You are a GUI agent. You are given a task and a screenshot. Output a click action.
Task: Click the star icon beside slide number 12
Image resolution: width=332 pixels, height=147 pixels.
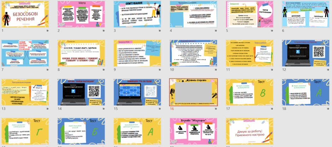328,70
